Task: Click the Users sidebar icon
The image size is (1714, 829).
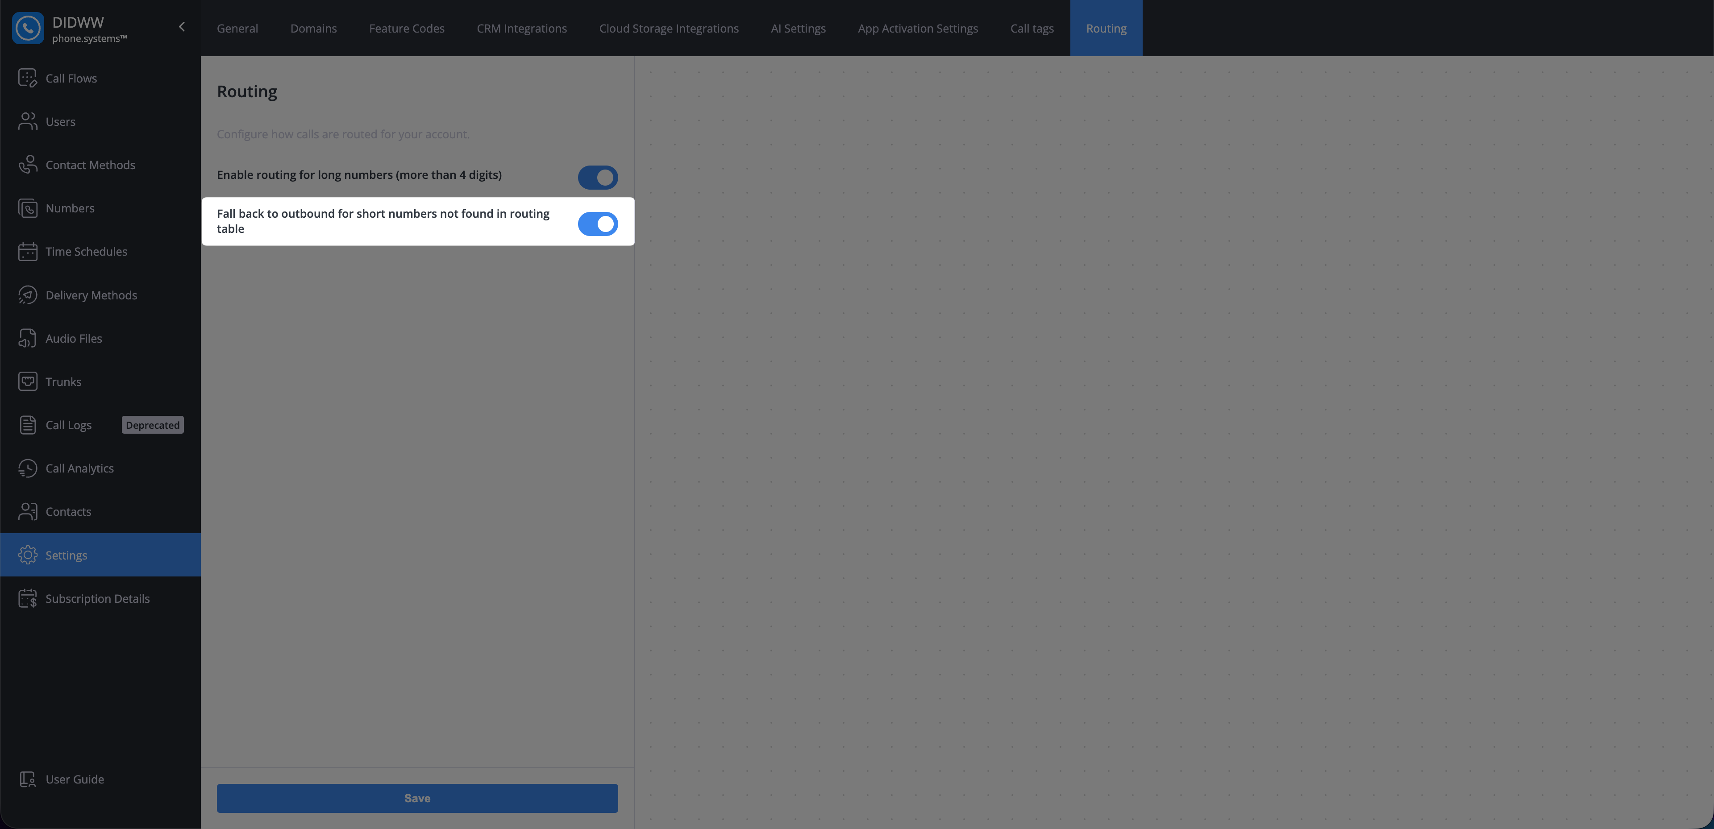Action: 27,121
